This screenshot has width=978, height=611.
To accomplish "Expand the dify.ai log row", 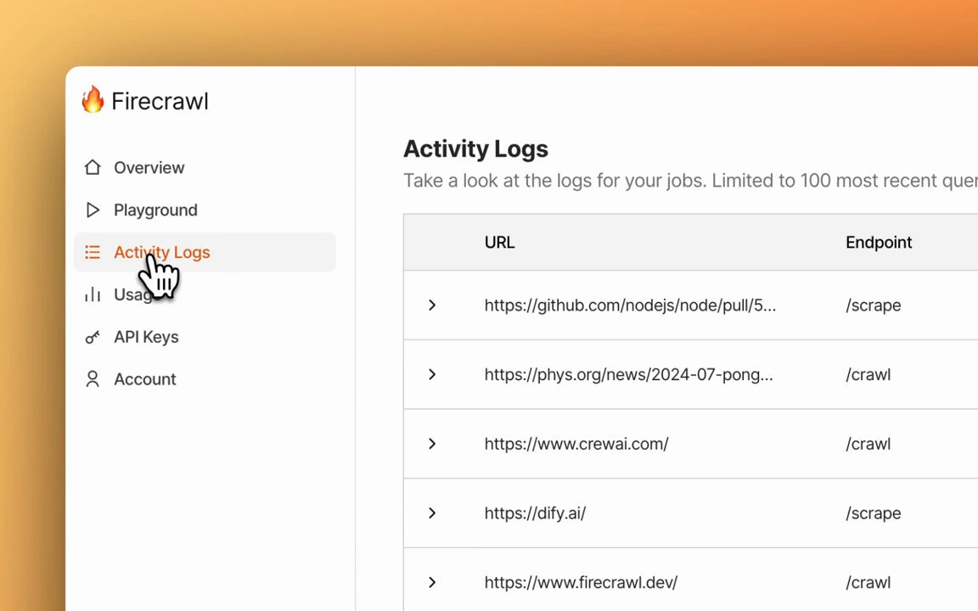I will point(432,513).
